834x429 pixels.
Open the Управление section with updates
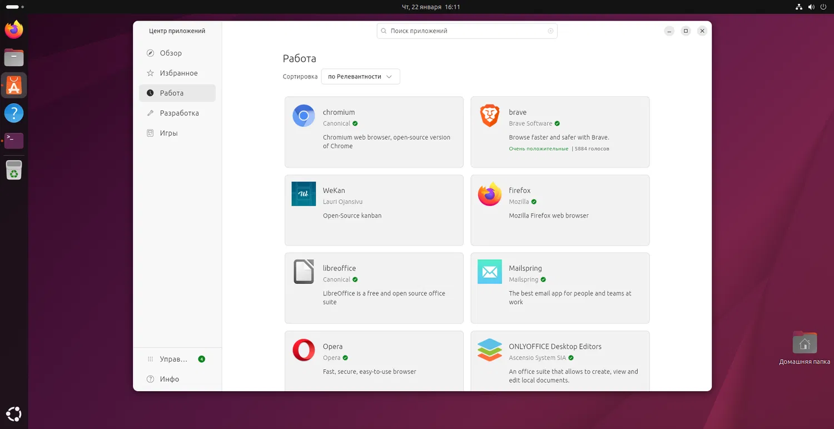[x=177, y=359]
